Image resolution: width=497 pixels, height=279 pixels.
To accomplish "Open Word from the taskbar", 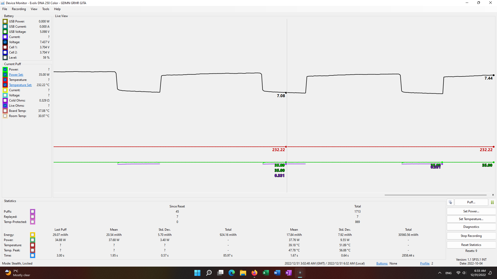I will pyautogui.click(x=277, y=273).
